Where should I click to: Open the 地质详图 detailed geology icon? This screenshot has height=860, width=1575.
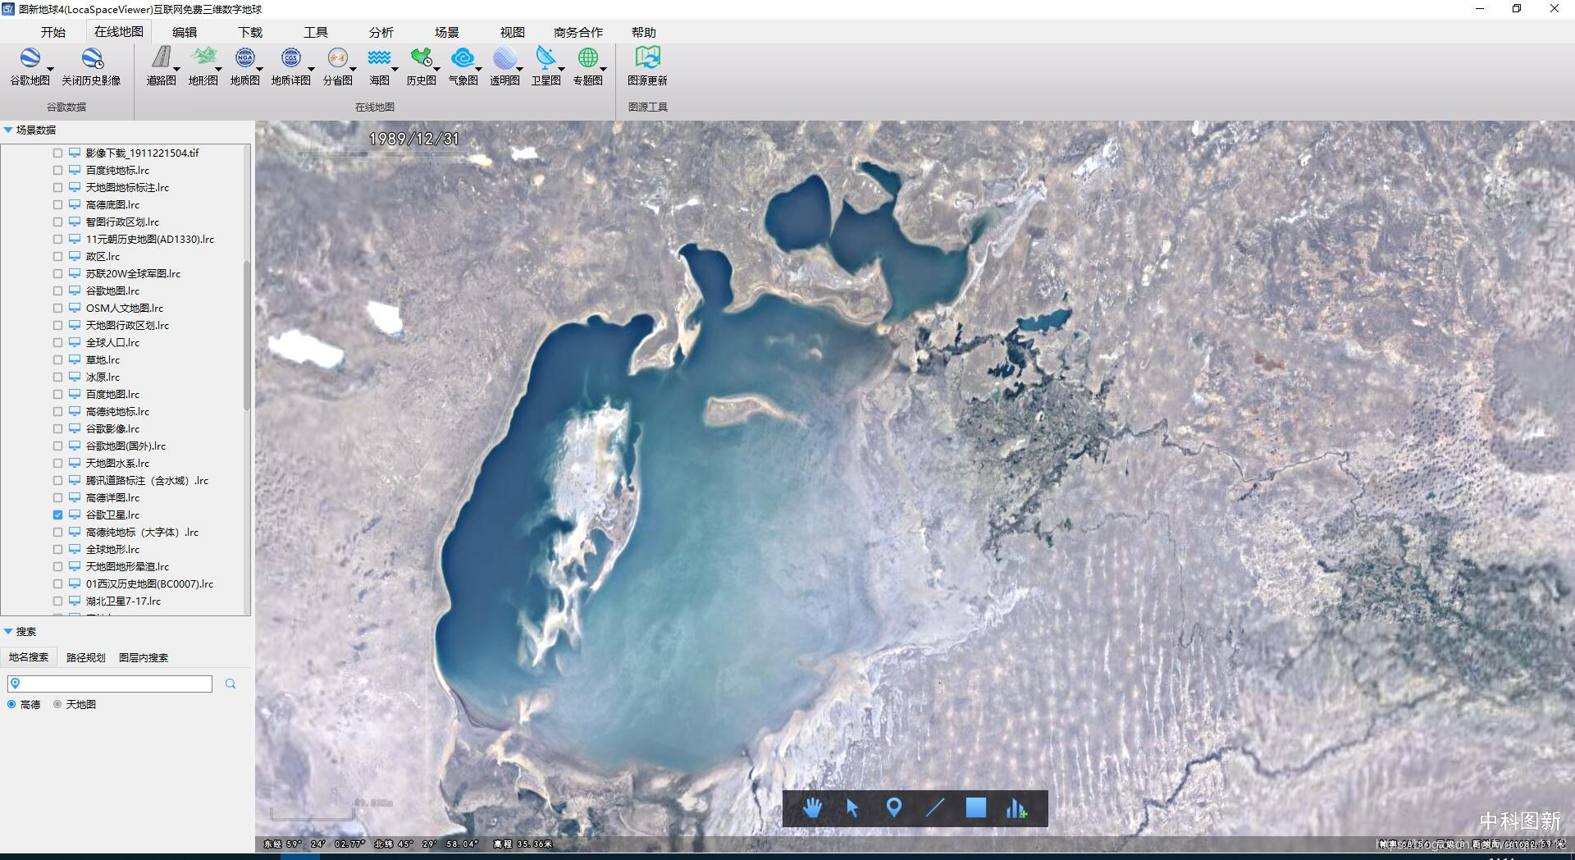(290, 57)
